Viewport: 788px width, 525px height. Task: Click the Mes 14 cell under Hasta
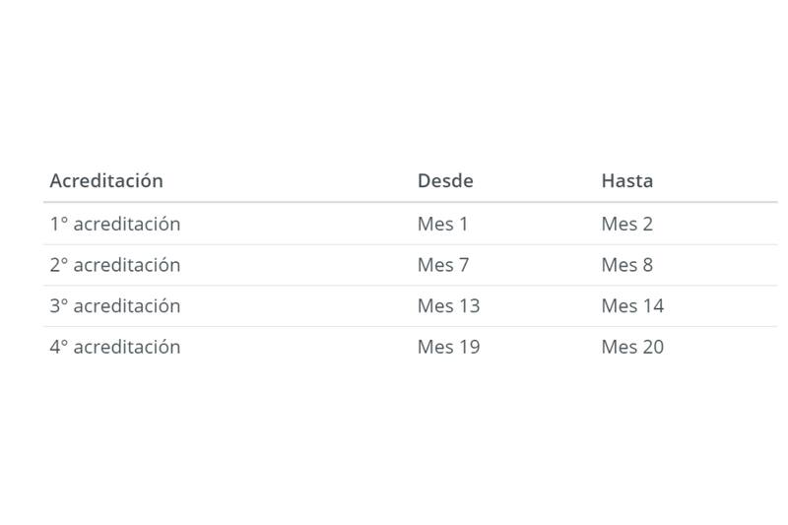click(x=632, y=306)
